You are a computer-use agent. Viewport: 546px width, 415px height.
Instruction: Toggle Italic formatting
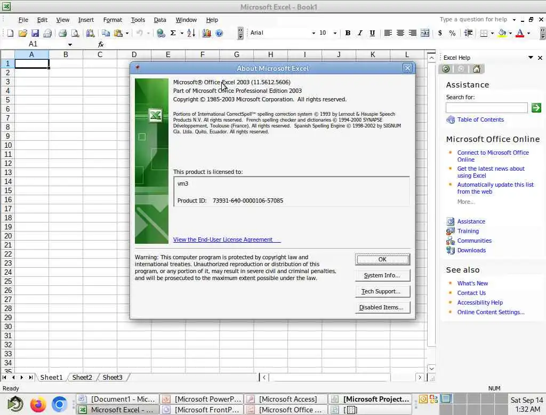(360, 33)
